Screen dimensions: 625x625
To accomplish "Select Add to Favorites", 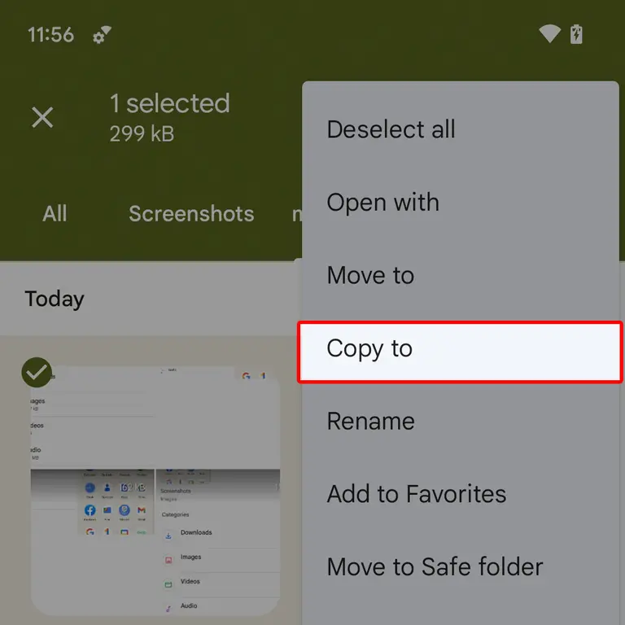I will [x=416, y=494].
